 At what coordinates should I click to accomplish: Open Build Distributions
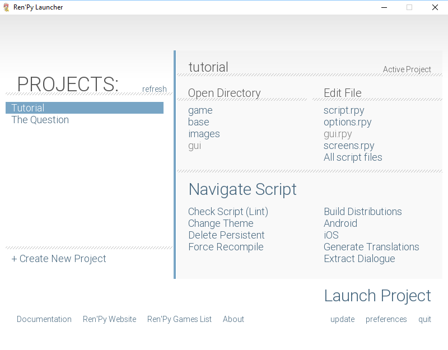(x=363, y=212)
